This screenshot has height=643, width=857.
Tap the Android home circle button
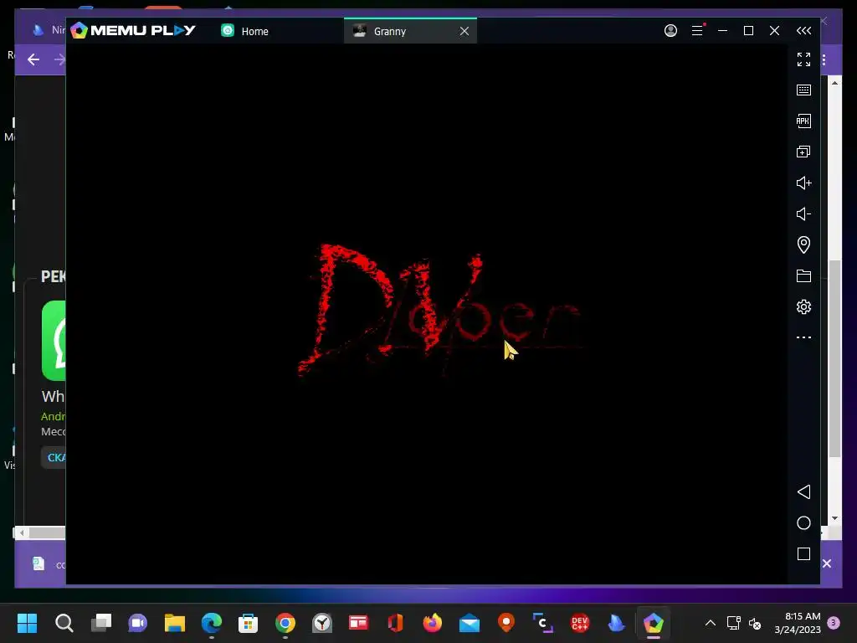pos(803,522)
